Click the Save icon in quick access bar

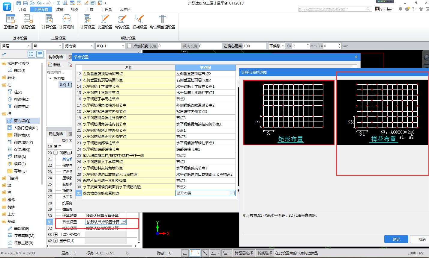pyautogui.click(x=19, y=3)
